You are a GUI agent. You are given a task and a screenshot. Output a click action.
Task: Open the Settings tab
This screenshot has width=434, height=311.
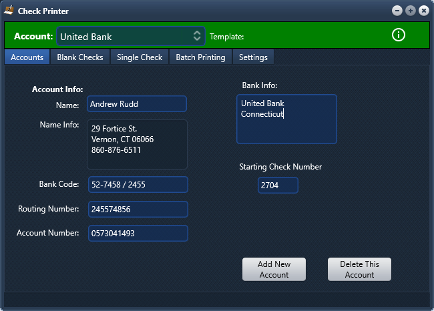tap(253, 57)
